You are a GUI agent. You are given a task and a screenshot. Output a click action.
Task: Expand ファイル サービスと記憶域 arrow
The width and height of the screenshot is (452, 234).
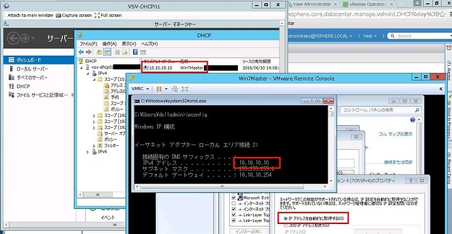(x=72, y=95)
